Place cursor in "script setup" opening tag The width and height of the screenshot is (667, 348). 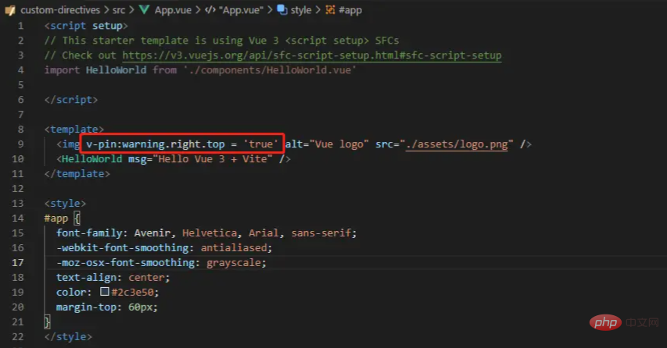click(x=86, y=26)
